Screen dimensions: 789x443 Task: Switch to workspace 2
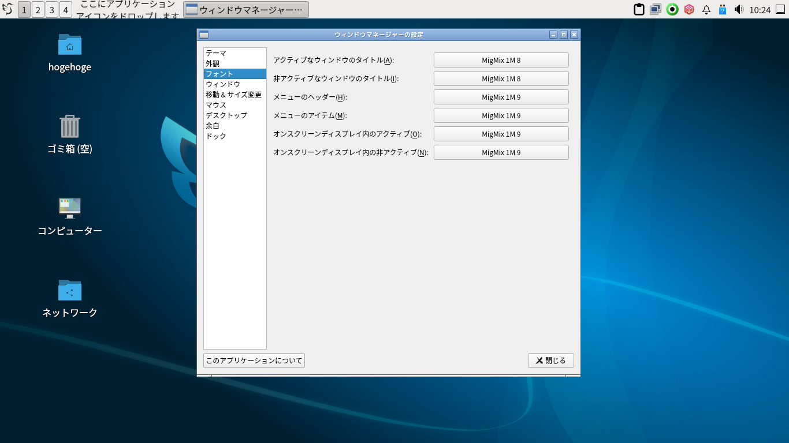coord(38,9)
